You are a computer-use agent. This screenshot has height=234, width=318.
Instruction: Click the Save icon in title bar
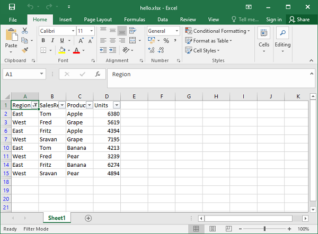pos(12,7)
